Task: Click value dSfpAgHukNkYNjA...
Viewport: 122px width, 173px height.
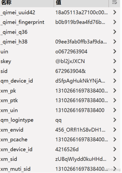Action: pos(80,81)
